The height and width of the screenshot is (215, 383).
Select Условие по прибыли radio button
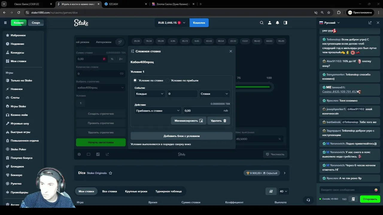(x=167, y=80)
